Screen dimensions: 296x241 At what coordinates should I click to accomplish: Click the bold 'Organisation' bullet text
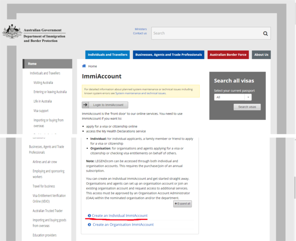[x=100, y=148]
